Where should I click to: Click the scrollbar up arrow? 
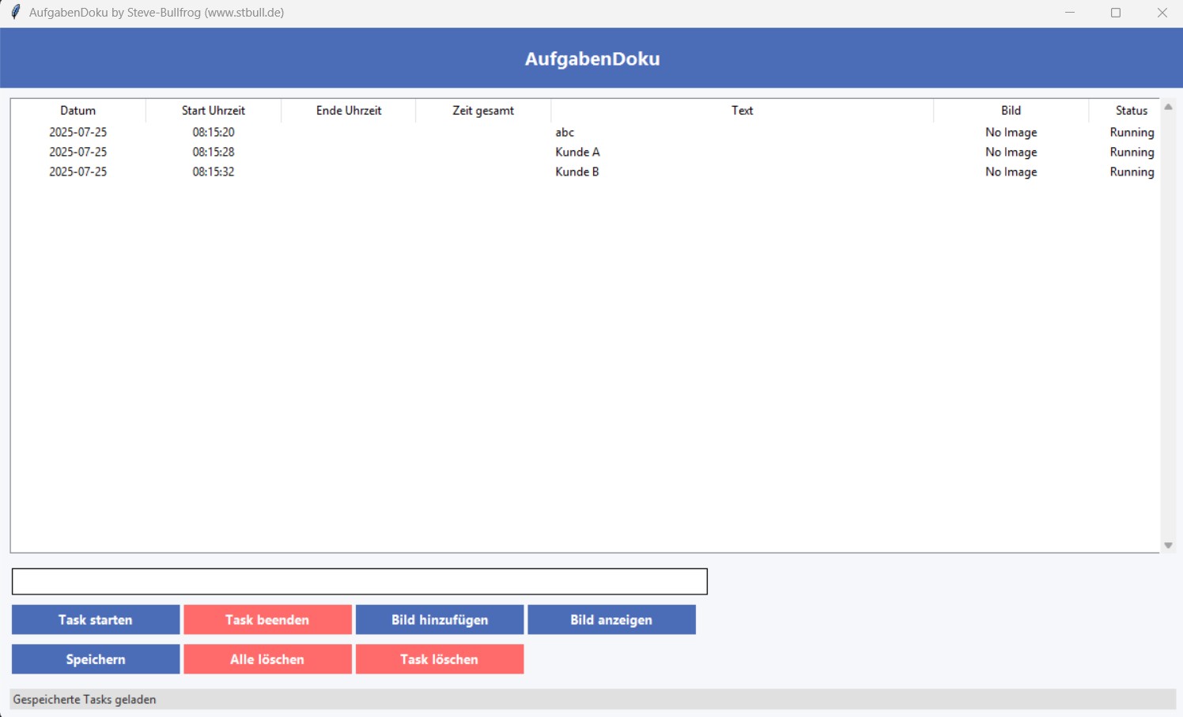pos(1168,107)
